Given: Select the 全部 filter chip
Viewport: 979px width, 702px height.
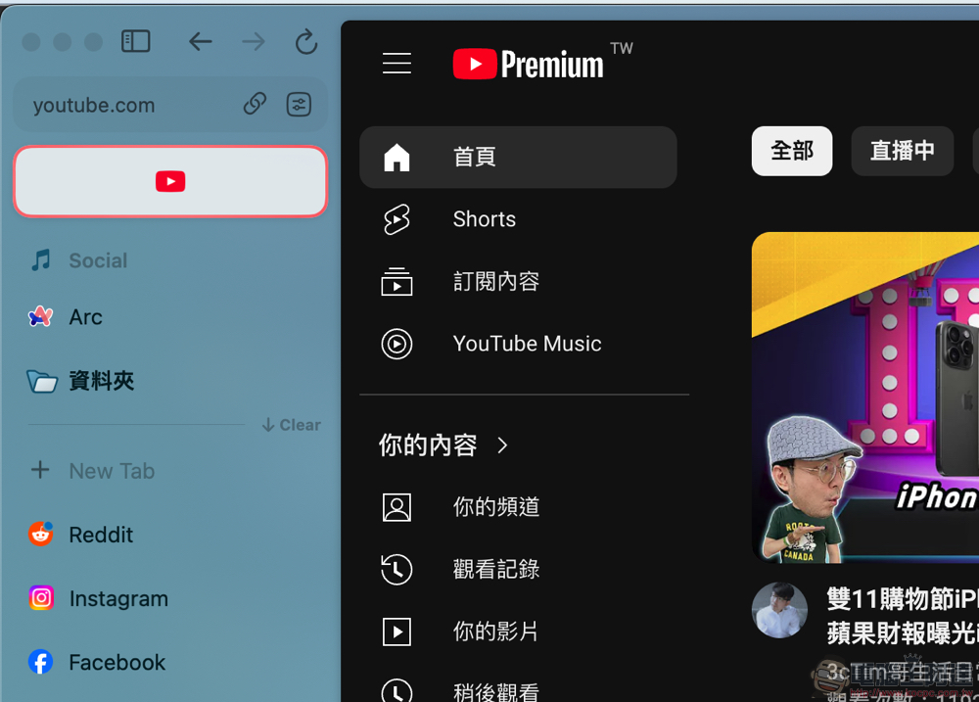Looking at the screenshot, I should click(x=792, y=151).
